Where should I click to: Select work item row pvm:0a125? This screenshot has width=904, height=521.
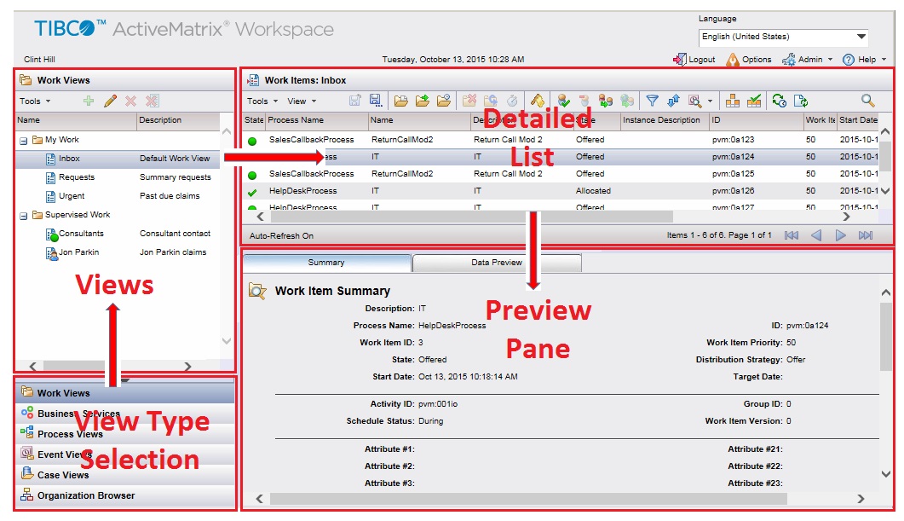pyautogui.click(x=561, y=174)
